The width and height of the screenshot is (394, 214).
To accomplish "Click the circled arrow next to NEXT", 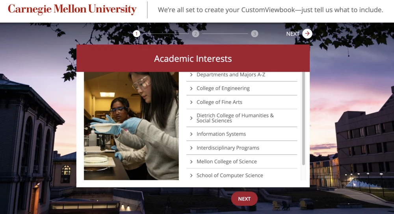I will coord(307,33).
